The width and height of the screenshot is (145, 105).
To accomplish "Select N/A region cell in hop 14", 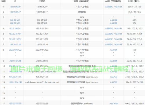I will (82, 87).
